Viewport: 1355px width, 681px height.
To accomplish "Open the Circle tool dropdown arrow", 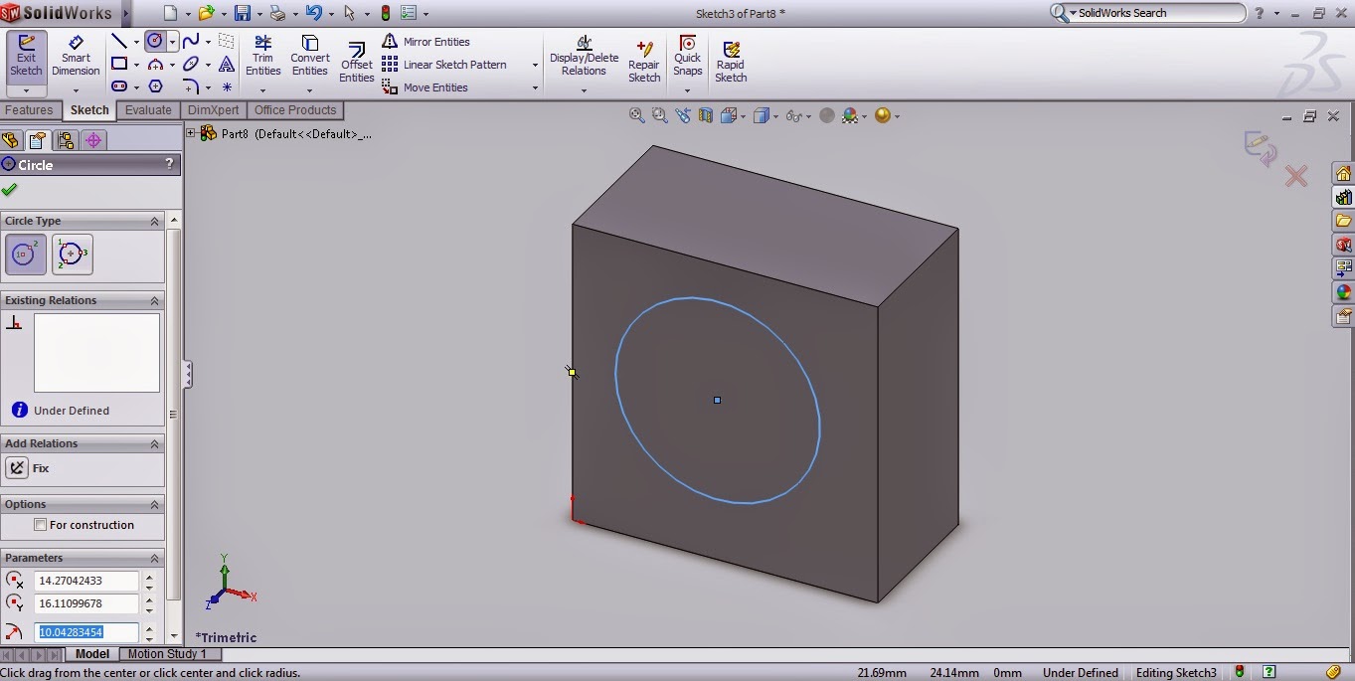I will click(173, 42).
